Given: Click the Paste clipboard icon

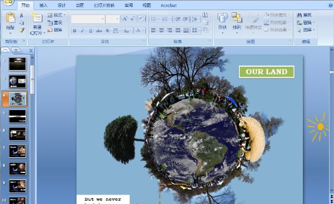Looking at the screenshot, I should pos(10,18).
